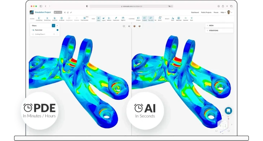Click the Filters panel heading text

coord(34,26)
